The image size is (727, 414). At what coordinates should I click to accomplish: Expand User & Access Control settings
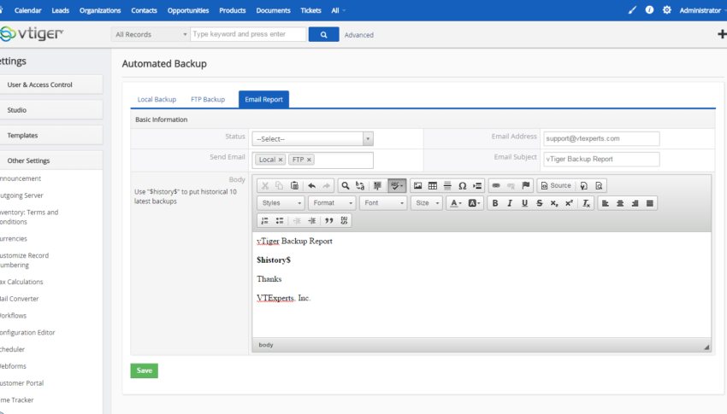point(50,85)
